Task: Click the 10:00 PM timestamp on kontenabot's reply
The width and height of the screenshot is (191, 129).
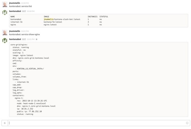Action: (31, 11)
